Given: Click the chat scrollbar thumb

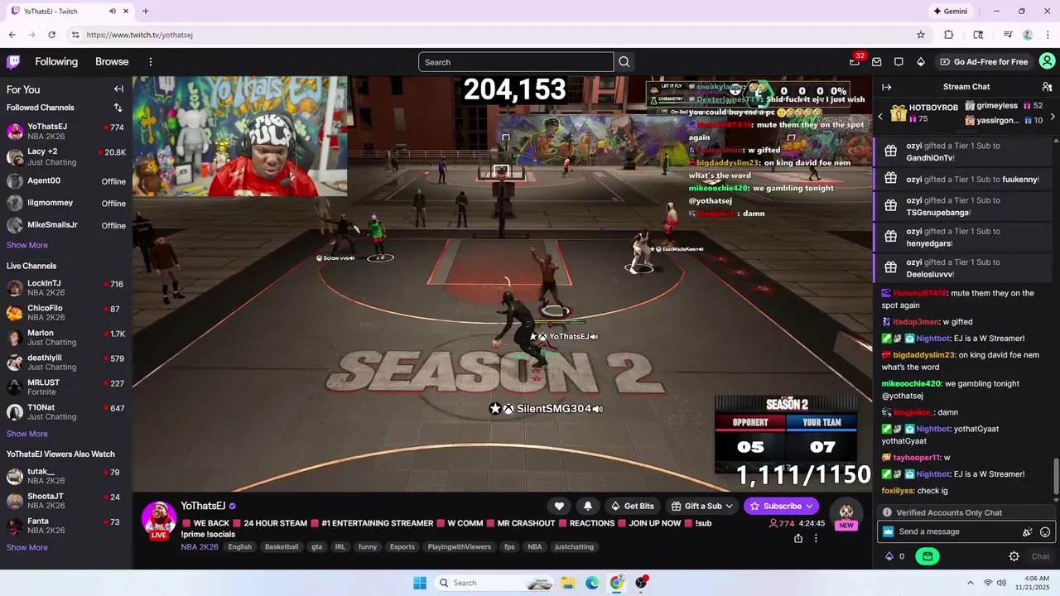Looking at the screenshot, I should click(x=1055, y=478).
